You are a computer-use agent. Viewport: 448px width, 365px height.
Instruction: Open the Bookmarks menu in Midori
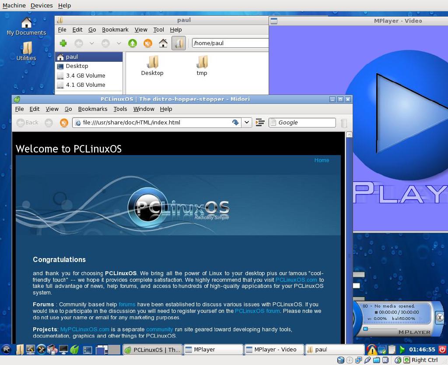point(92,109)
